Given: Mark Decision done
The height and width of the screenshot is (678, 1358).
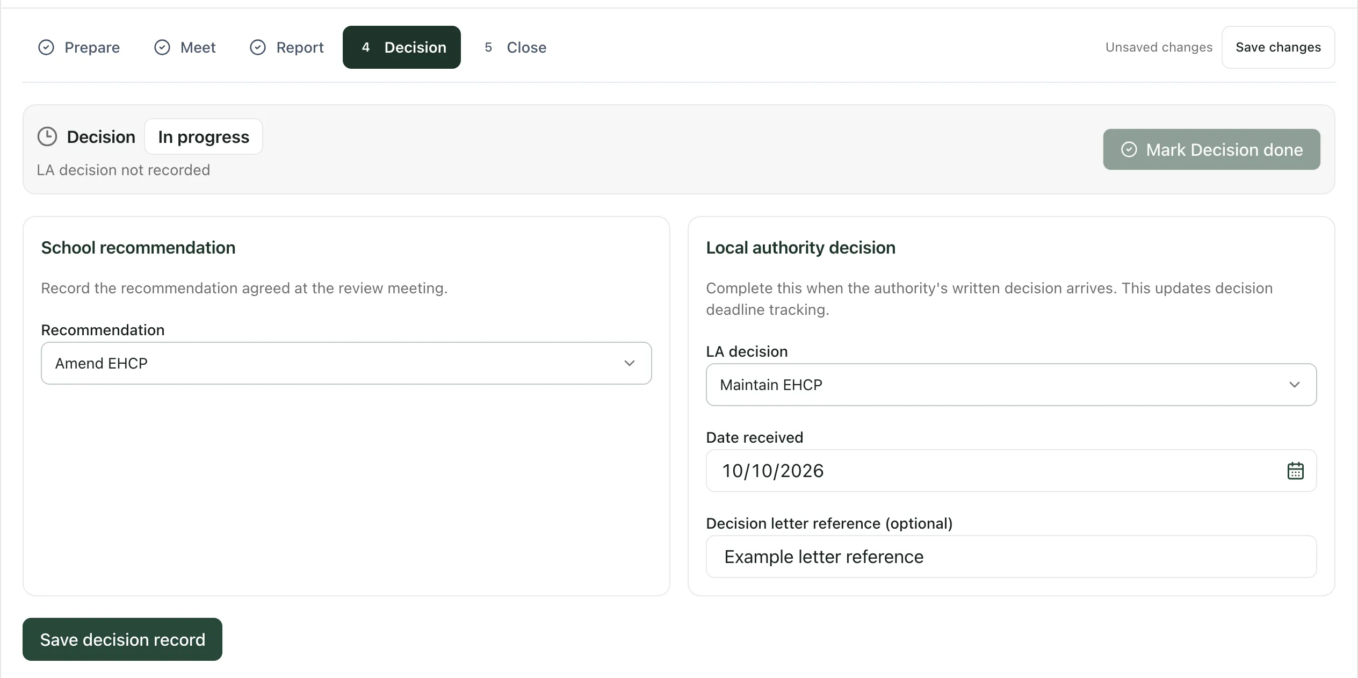Looking at the screenshot, I should coord(1211,149).
